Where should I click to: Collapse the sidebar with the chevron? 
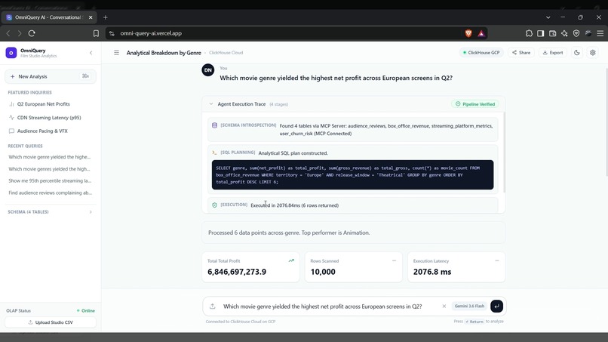click(91, 53)
